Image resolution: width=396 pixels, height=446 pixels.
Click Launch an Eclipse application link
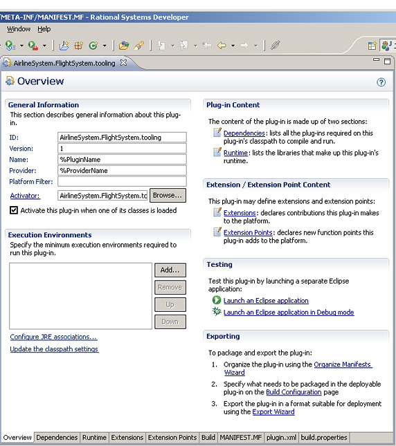(x=266, y=300)
